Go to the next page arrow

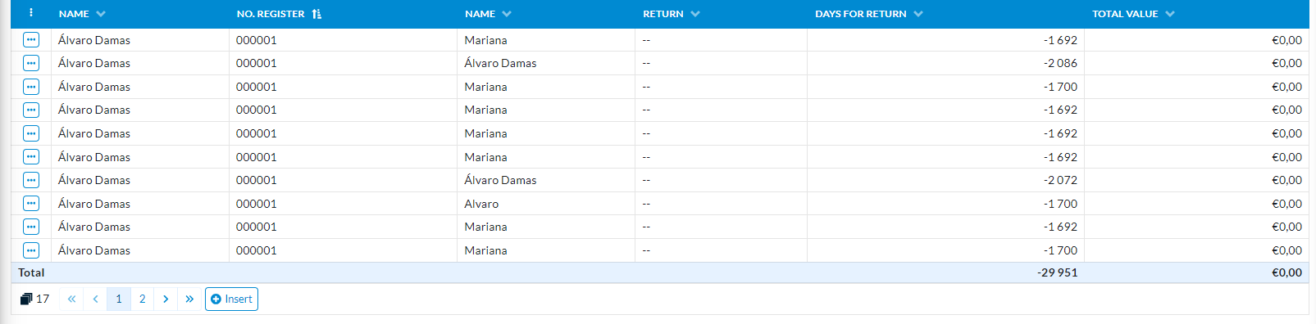166,299
